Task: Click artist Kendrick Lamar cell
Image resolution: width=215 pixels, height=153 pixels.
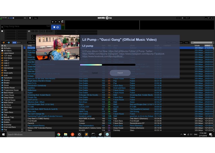Action: pyautogui.click(x=85, y=116)
